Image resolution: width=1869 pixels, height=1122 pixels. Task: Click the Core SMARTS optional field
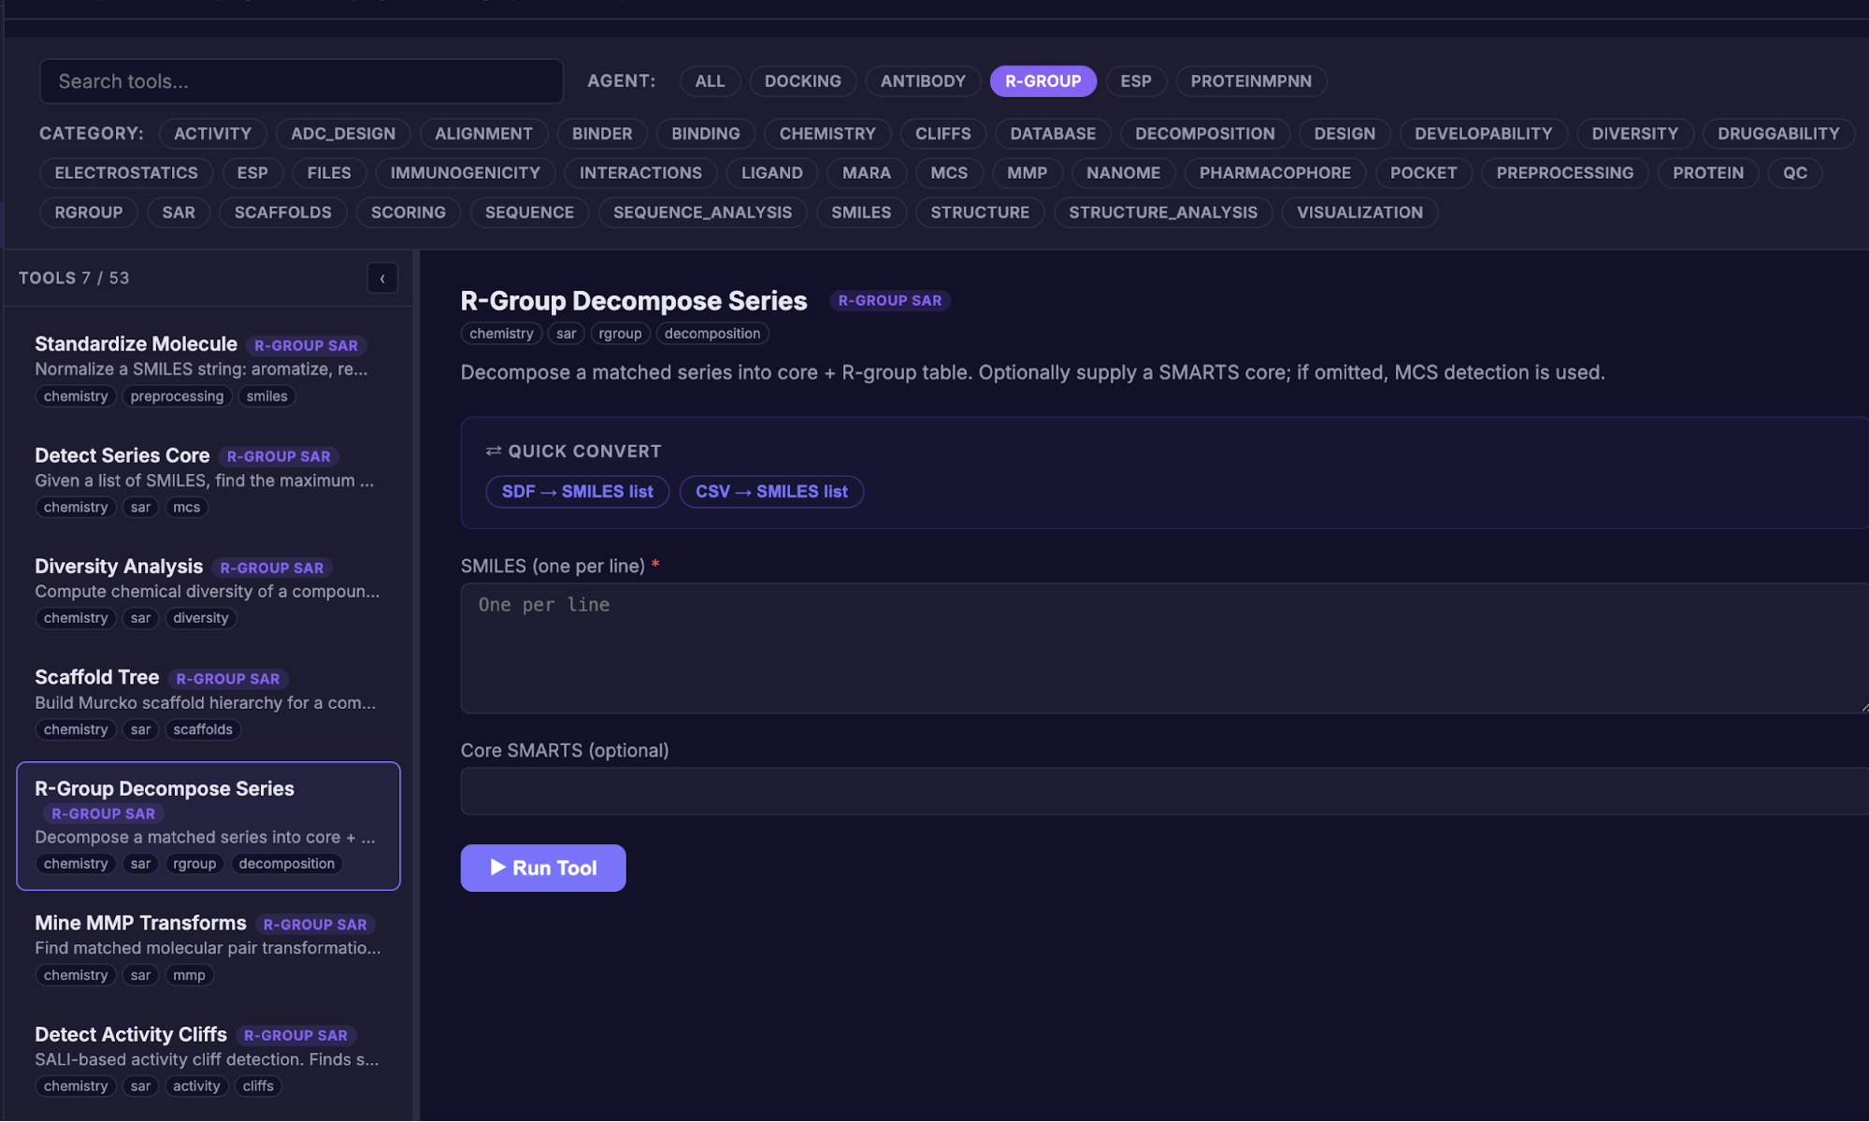(1163, 791)
